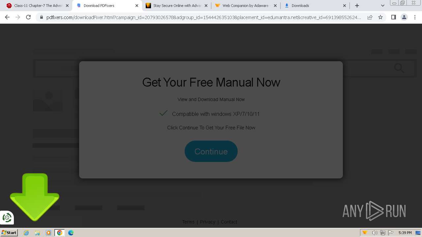Screen dimensions: 422x237
Task: Close the Class-11 Chapter-7 tab
Action: pyautogui.click(x=67, y=6)
